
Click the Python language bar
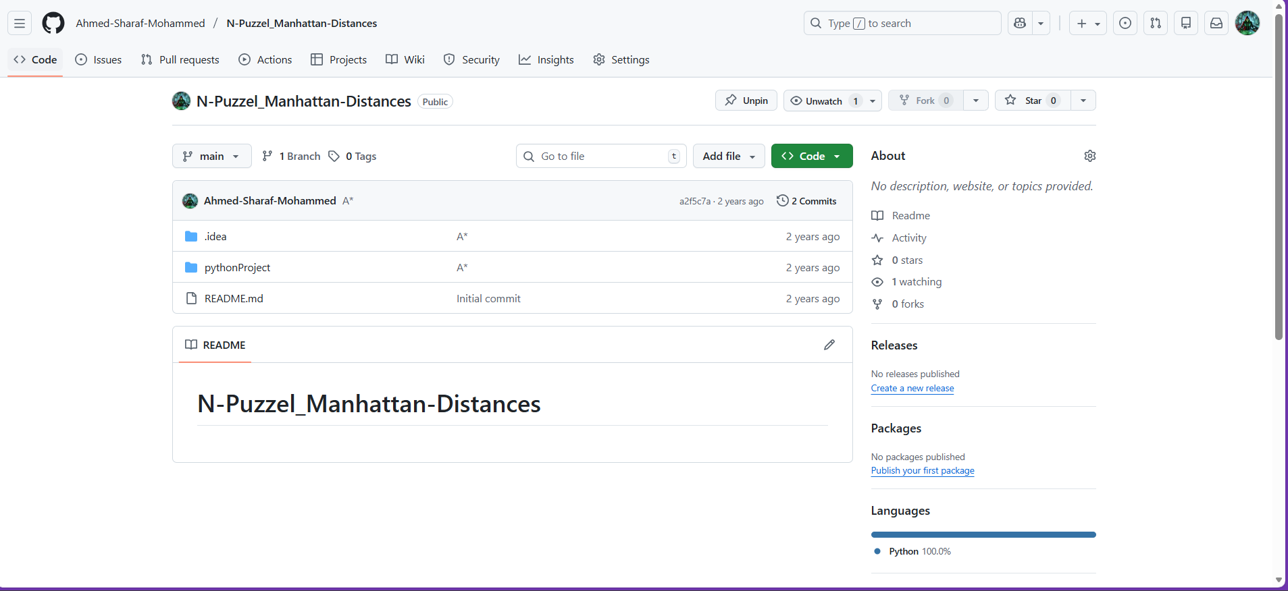tap(983, 534)
